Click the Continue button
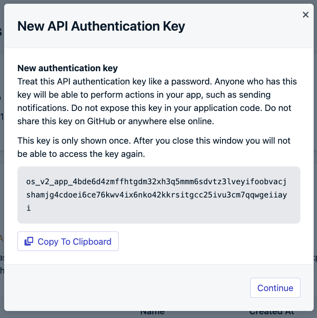Image resolution: width=317 pixels, height=318 pixels. 275,288
